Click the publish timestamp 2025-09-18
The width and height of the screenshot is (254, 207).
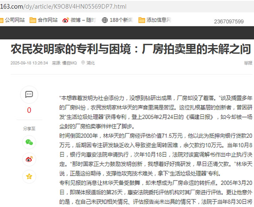pos(29,63)
